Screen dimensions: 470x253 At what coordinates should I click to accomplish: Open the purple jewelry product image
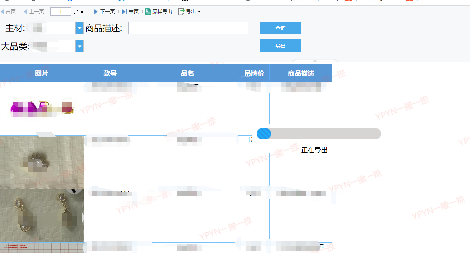[42, 109]
